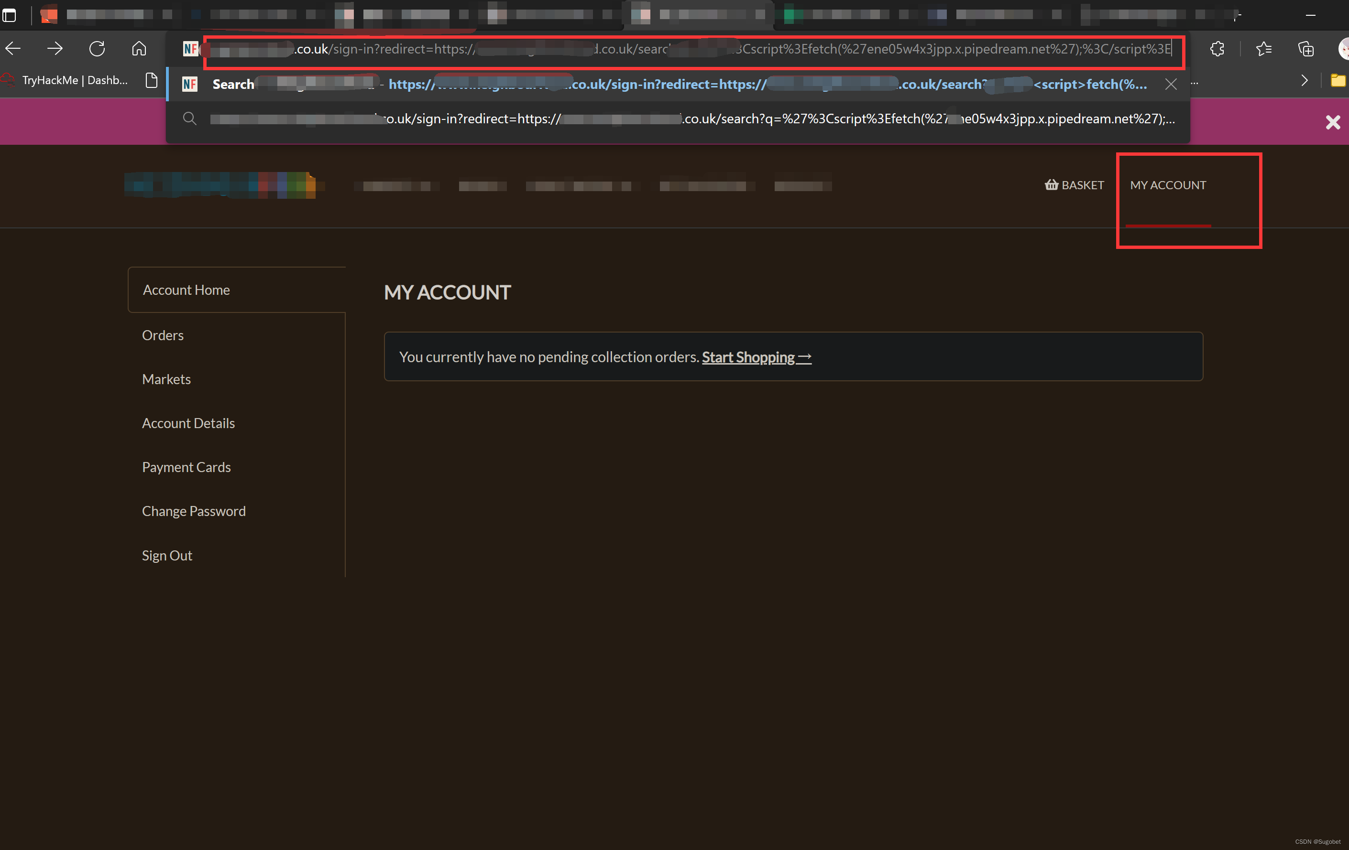Open the browser home page icon
The image size is (1349, 850).
[139, 49]
